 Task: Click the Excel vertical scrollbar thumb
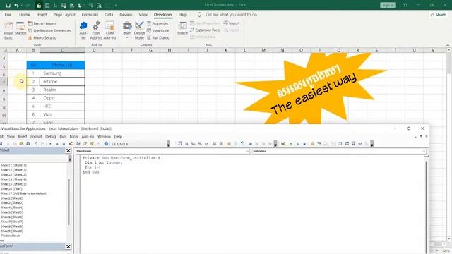[449, 64]
